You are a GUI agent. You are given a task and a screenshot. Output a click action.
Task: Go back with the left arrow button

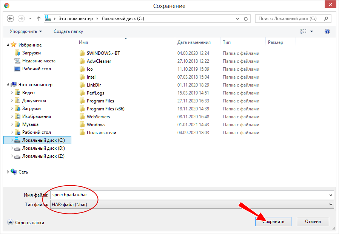pos(10,19)
